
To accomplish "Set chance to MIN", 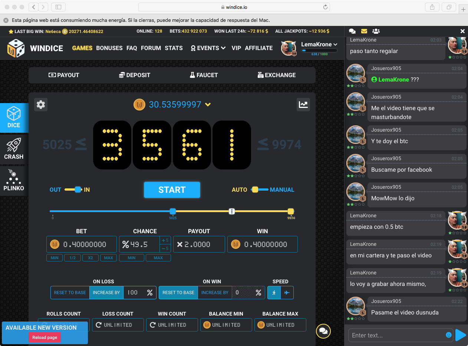I will [x=132, y=258].
